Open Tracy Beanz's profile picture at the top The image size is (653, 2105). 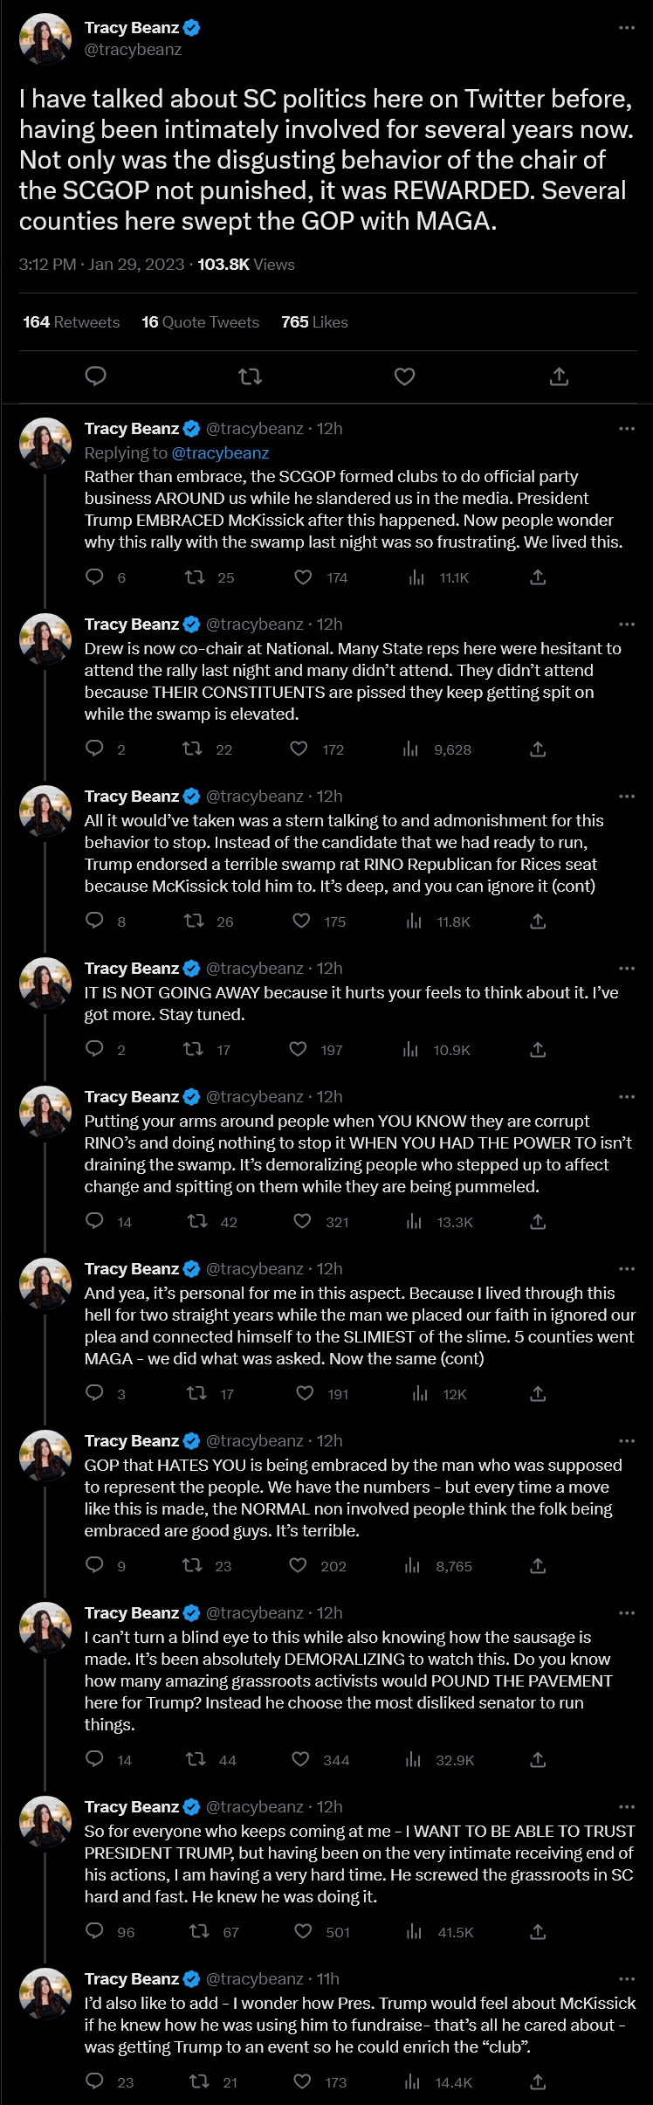[45, 38]
